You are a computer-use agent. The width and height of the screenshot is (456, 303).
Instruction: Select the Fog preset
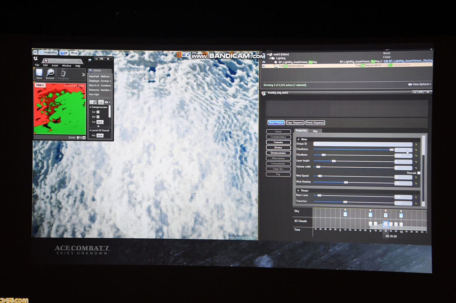(x=278, y=174)
